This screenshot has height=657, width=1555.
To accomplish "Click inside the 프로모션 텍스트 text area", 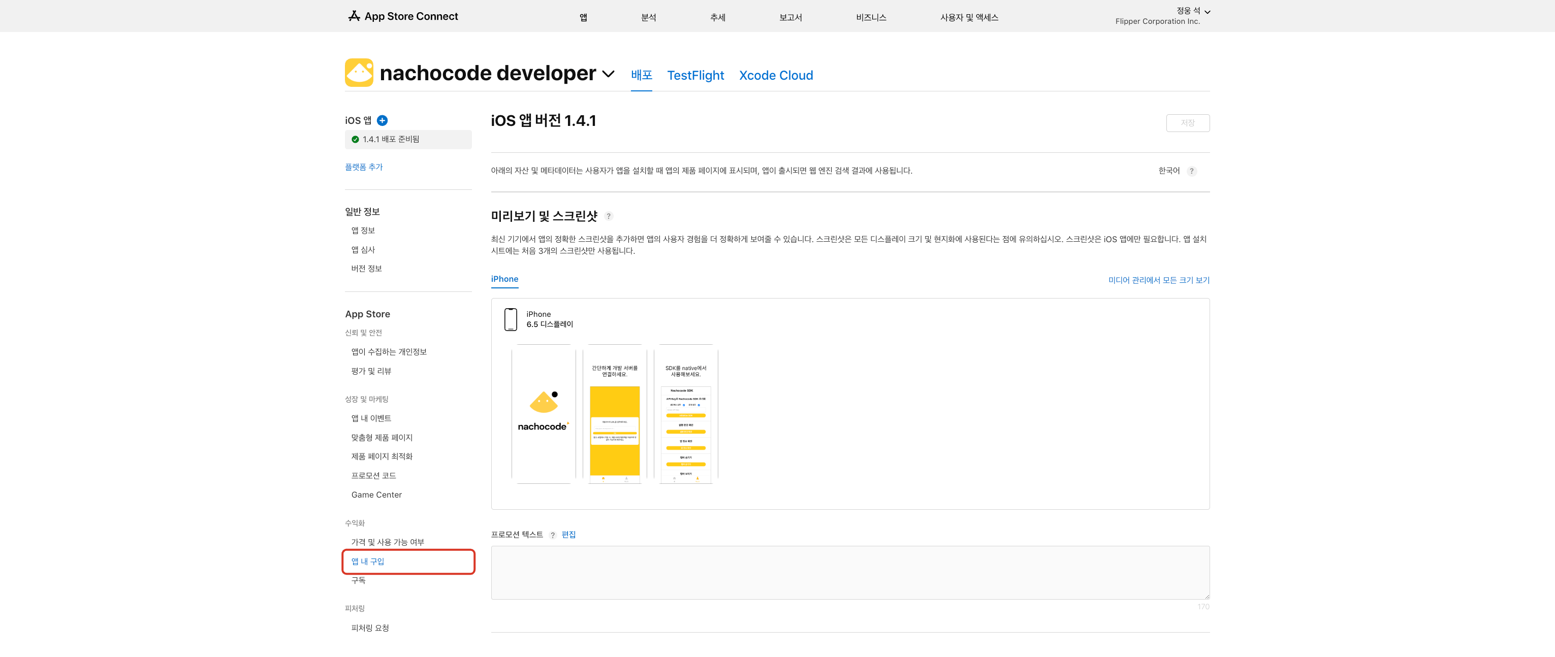I will pyautogui.click(x=849, y=573).
